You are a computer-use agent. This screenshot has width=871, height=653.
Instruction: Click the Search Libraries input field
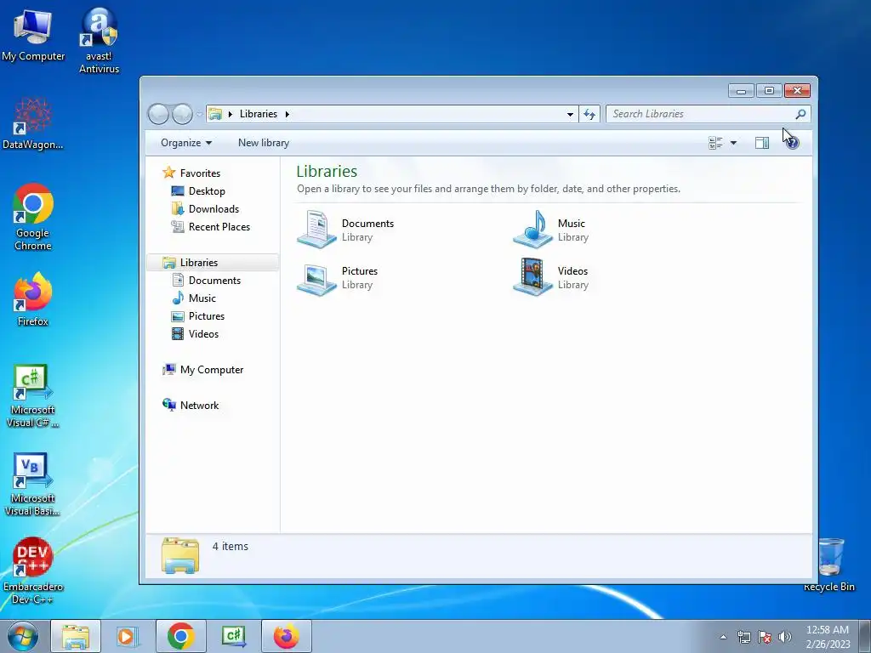pyautogui.click(x=702, y=114)
